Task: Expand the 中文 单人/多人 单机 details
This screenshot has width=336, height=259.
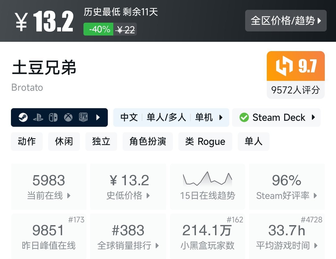Action: click(x=171, y=117)
